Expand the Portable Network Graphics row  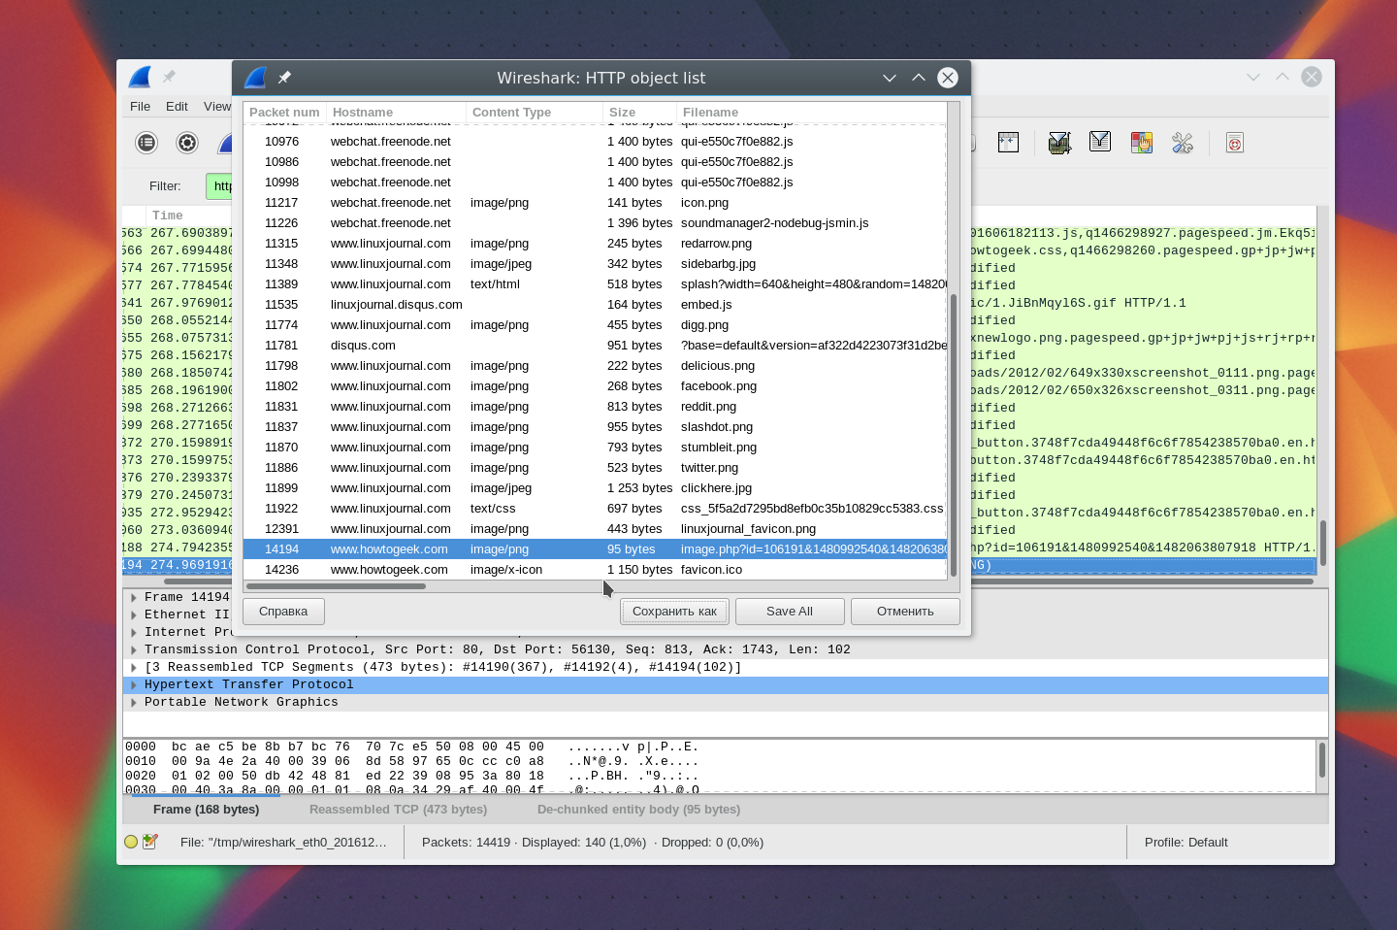point(134,702)
